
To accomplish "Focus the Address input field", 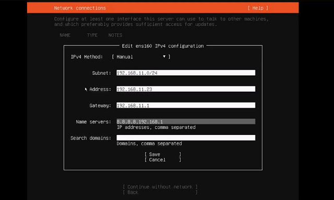I will click(186, 89).
